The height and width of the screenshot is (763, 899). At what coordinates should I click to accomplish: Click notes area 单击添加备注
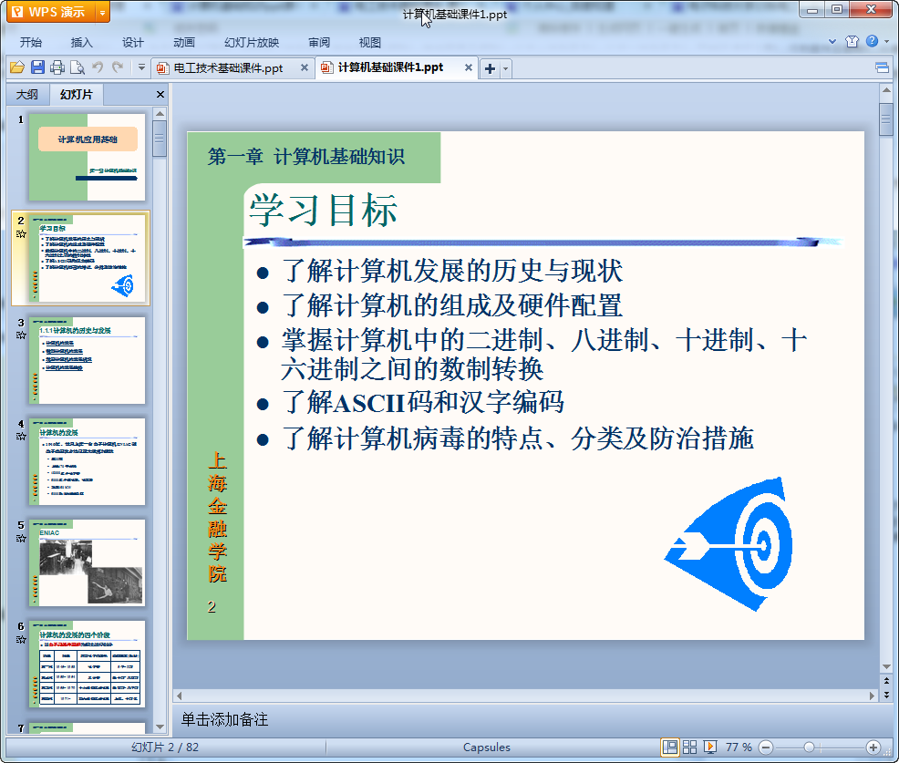tap(224, 719)
